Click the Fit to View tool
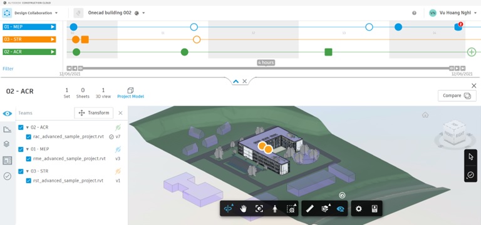This screenshot has width=481, height=225. point(259,209)
